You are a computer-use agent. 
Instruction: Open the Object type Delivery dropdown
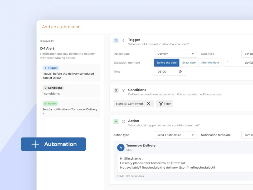pos(176,54)
